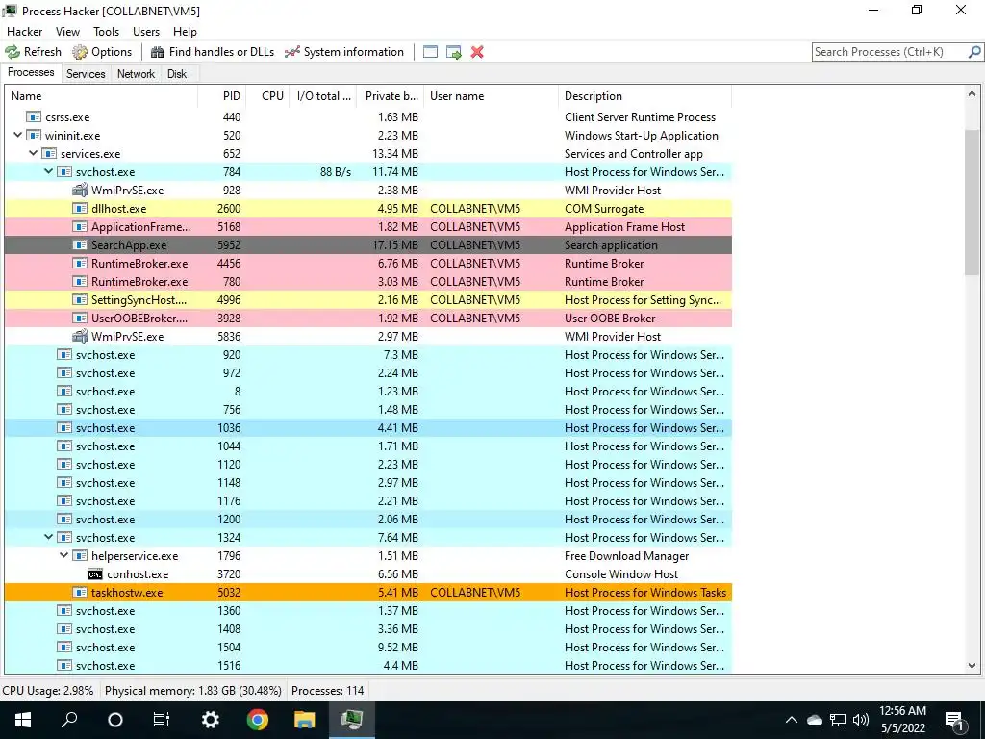Launch Chrome from the taskbar
This screenshot has height=739, width=985.
[x=258, y=720]
